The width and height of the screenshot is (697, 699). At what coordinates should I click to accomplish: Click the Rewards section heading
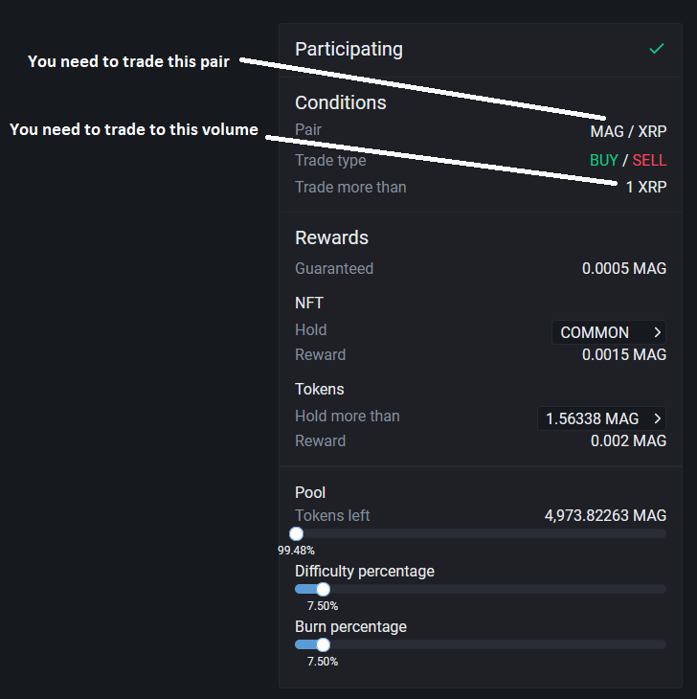coord(331,237)
